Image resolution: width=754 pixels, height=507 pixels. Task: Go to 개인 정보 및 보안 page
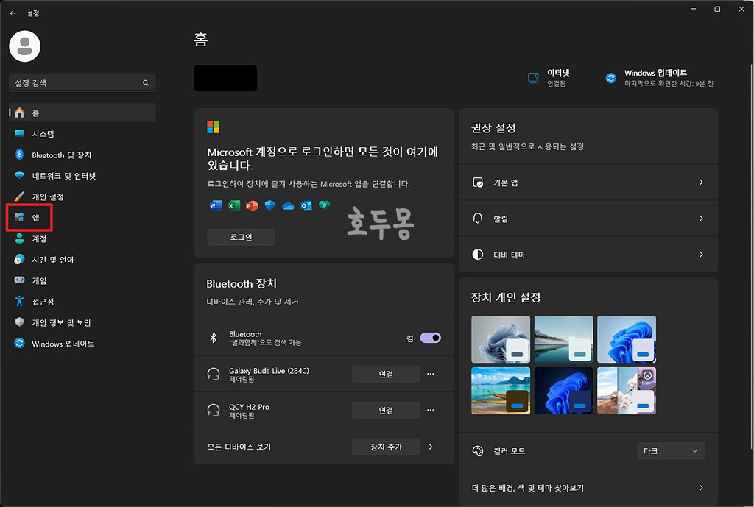(82, 322)
